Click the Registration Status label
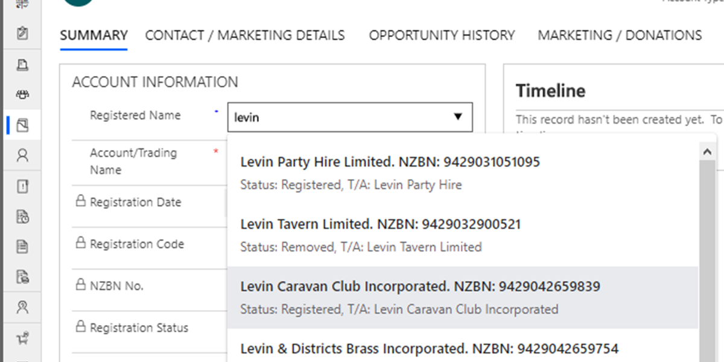Viewport: 724px width, 362px height. (x=139, y=328)
